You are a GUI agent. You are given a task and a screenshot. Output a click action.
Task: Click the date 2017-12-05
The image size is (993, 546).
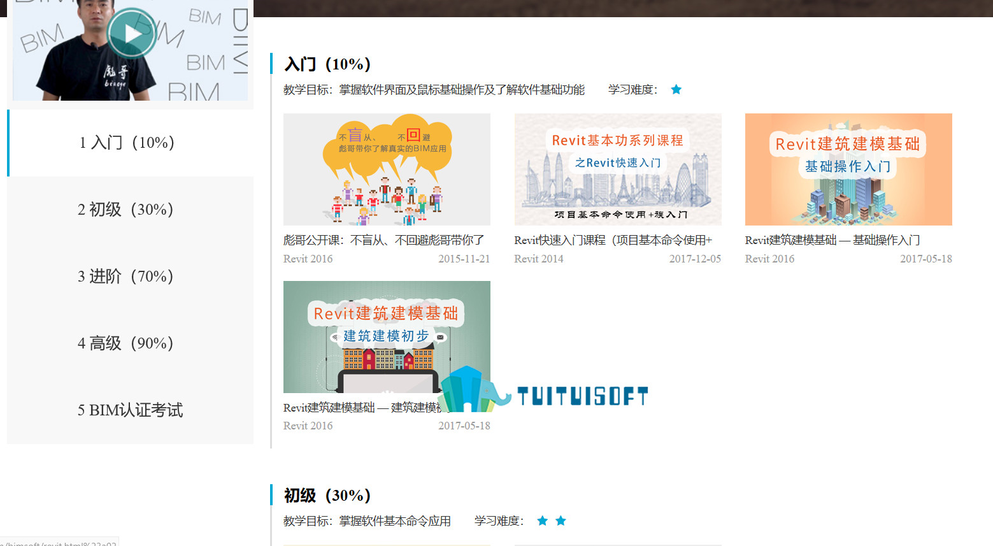pyautogui.click(x=696, y=259)
